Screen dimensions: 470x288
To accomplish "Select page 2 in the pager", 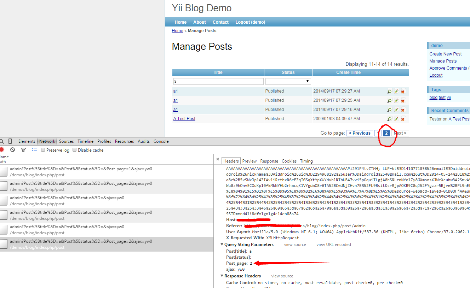I will click(386, 133).
